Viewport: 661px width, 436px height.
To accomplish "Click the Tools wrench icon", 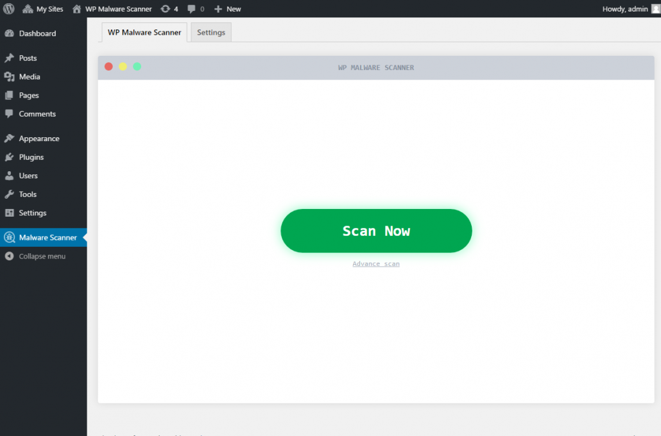I will 9,194.
